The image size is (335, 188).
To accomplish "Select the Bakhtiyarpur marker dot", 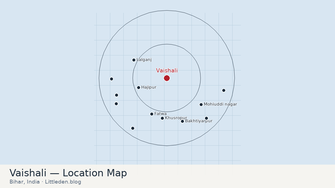I will pyautogui.click(x=182, y=121).
